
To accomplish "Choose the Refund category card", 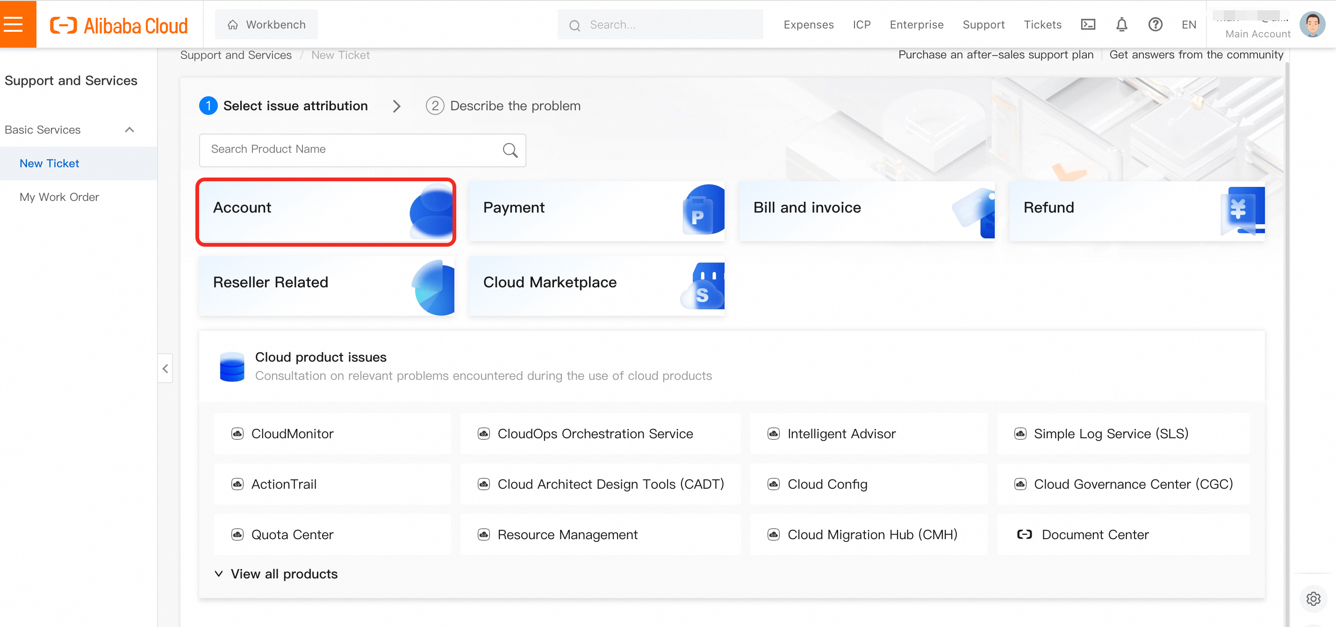I will pos(1136,211).
